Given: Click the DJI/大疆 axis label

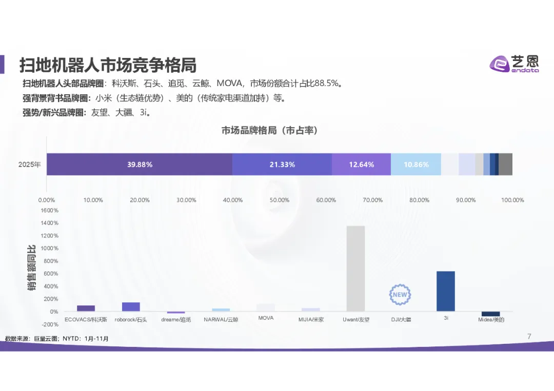Looking at the screenshot, I should (401, 320).
